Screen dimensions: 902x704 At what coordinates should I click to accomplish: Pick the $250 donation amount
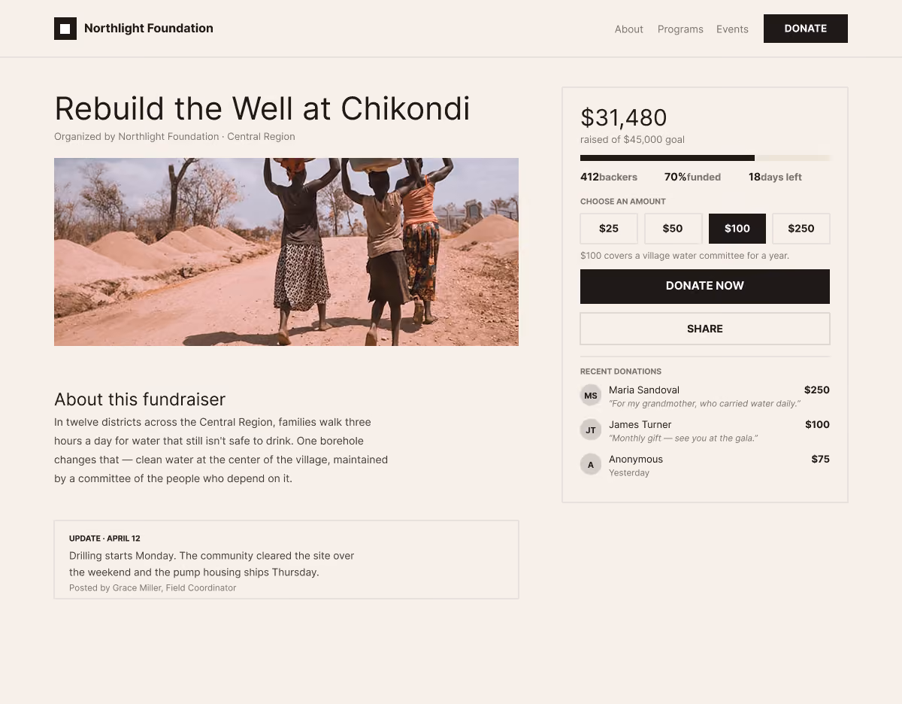coord(801,229)
